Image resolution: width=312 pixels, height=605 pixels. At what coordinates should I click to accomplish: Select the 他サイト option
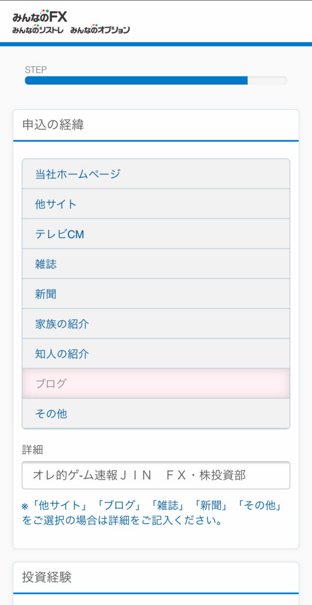tap(156, 204)
